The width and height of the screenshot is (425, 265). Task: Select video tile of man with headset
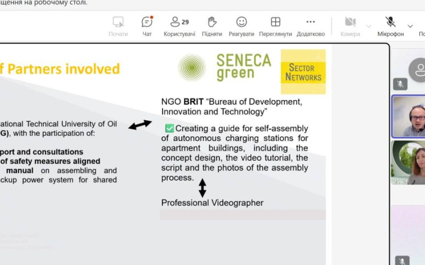click(x=409, y=117)
